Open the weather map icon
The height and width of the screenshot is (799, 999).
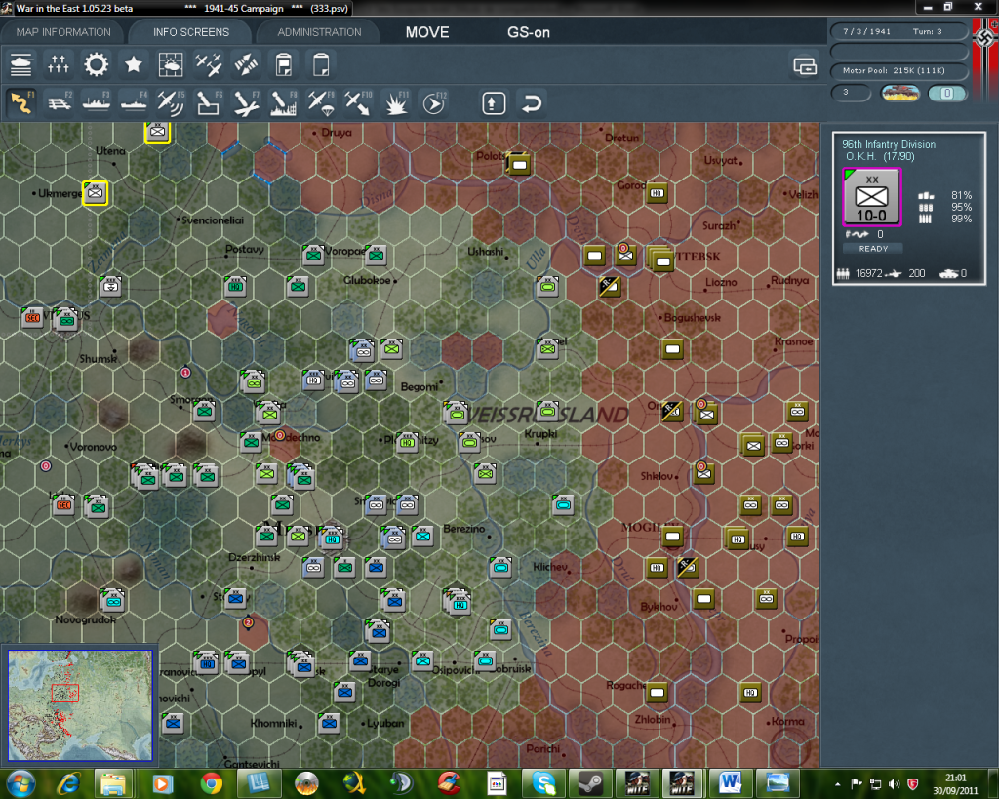[x=171, y=64]
